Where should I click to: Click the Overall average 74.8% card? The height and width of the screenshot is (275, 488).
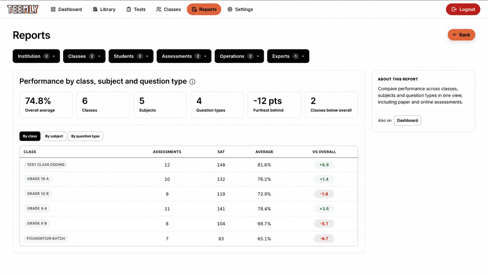click(x=46, y=105)
